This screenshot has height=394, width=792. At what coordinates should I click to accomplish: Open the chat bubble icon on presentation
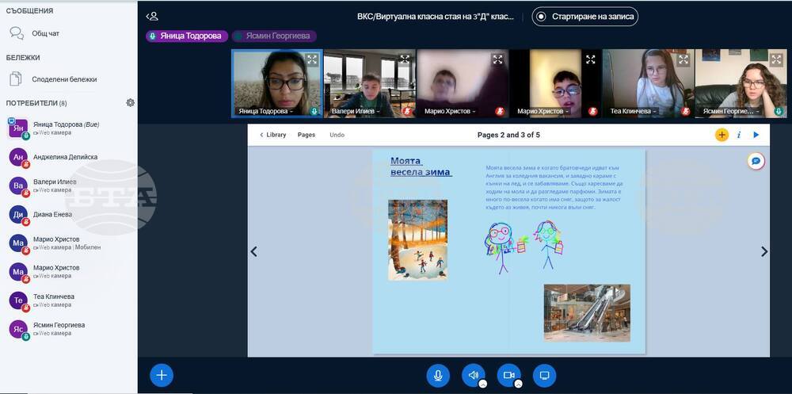coord(756,161)
